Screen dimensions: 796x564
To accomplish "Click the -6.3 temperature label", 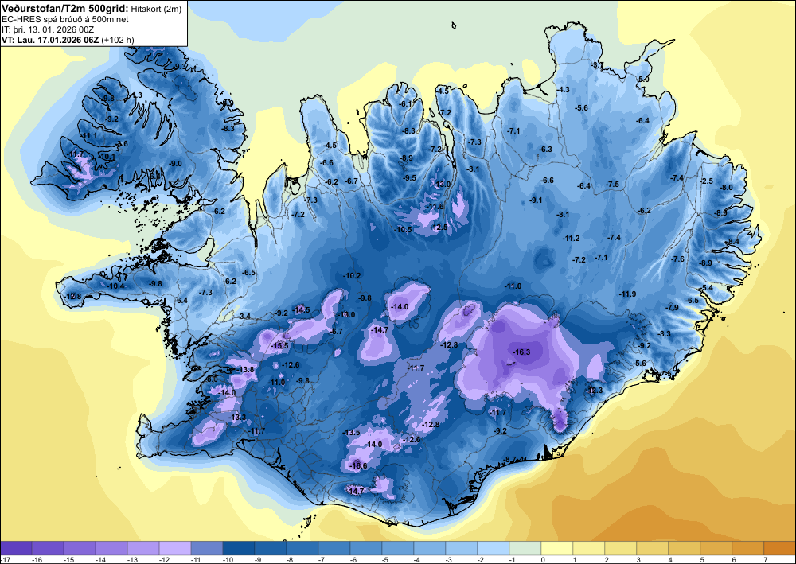I will coord(544,149).
